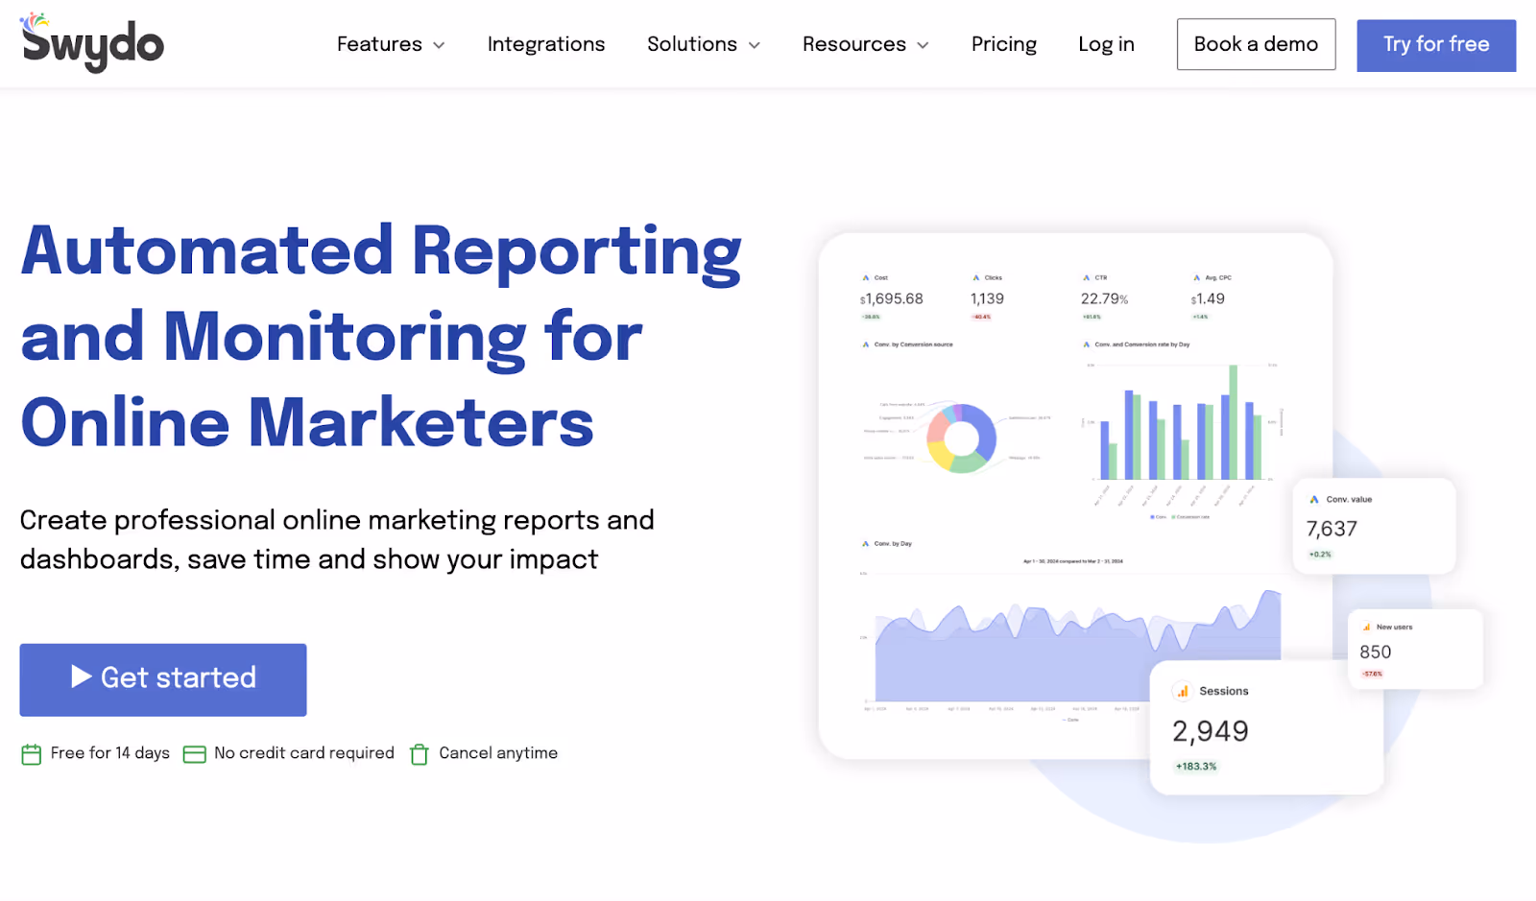Click the Clicks value 1,139

987,299
